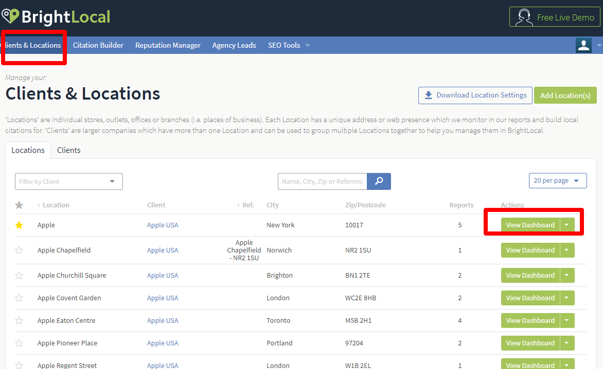Click the Norwich city cell

[279, 250]
